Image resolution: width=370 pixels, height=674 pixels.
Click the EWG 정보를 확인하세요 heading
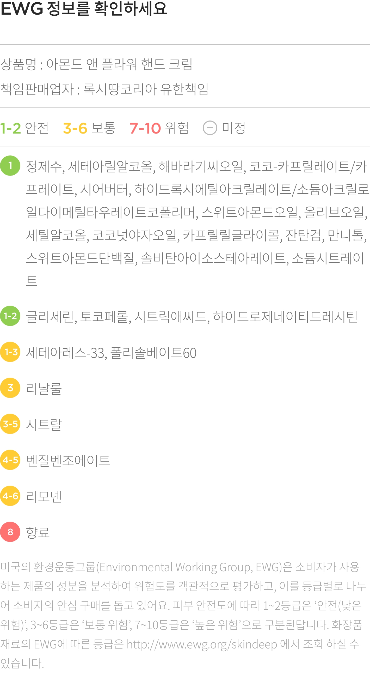[84, 8]
